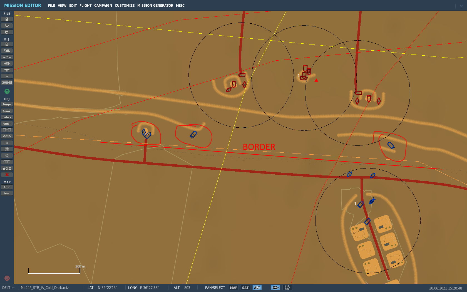Select the distance ruler tool
The height and width of the screenshot is (292, 467).
(7, 193)
